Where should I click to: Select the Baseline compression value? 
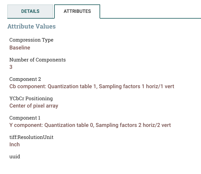click(20, 48)
